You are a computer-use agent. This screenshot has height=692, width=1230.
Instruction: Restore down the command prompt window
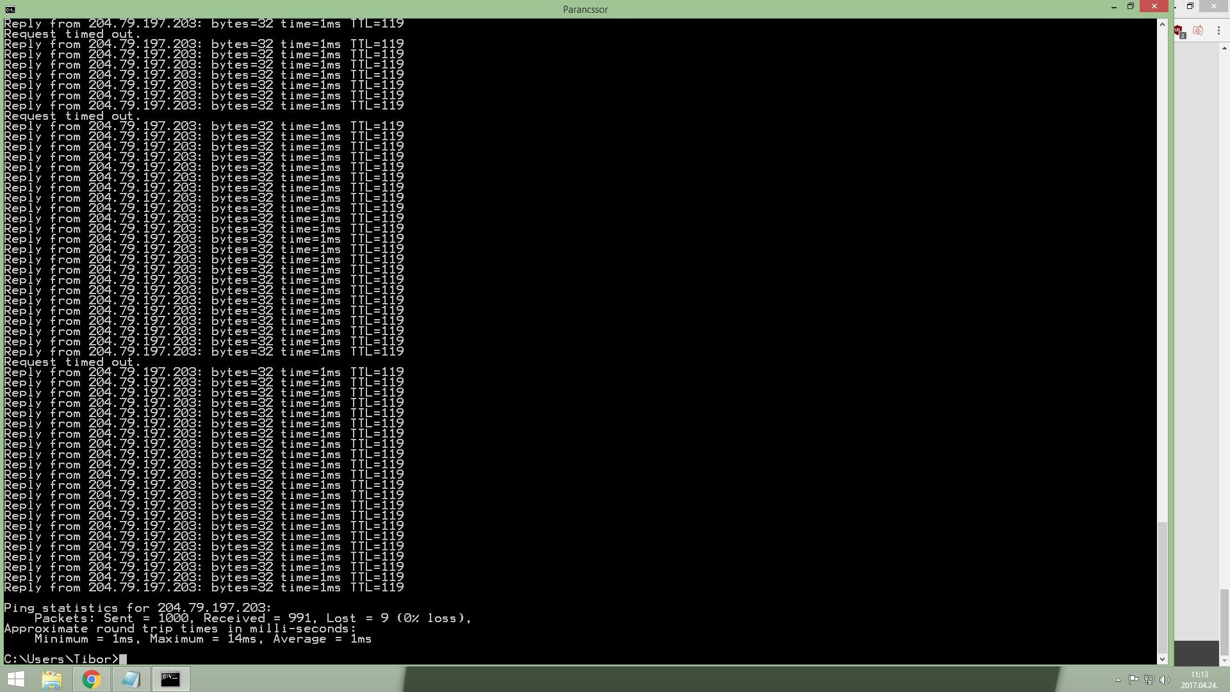click(x=1131, y=6)
